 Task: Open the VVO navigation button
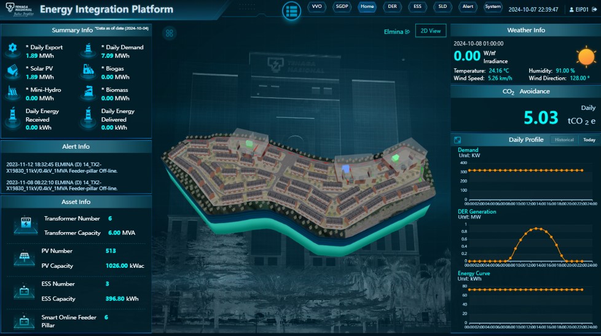pyautogui.click(x=317, y=7)
